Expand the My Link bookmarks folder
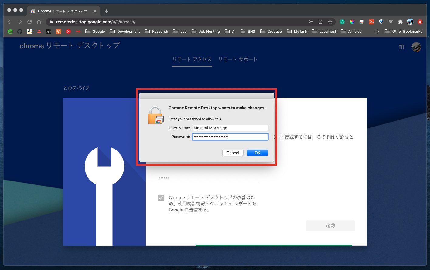The image size is (430, 270). click(x=297, y=31)
